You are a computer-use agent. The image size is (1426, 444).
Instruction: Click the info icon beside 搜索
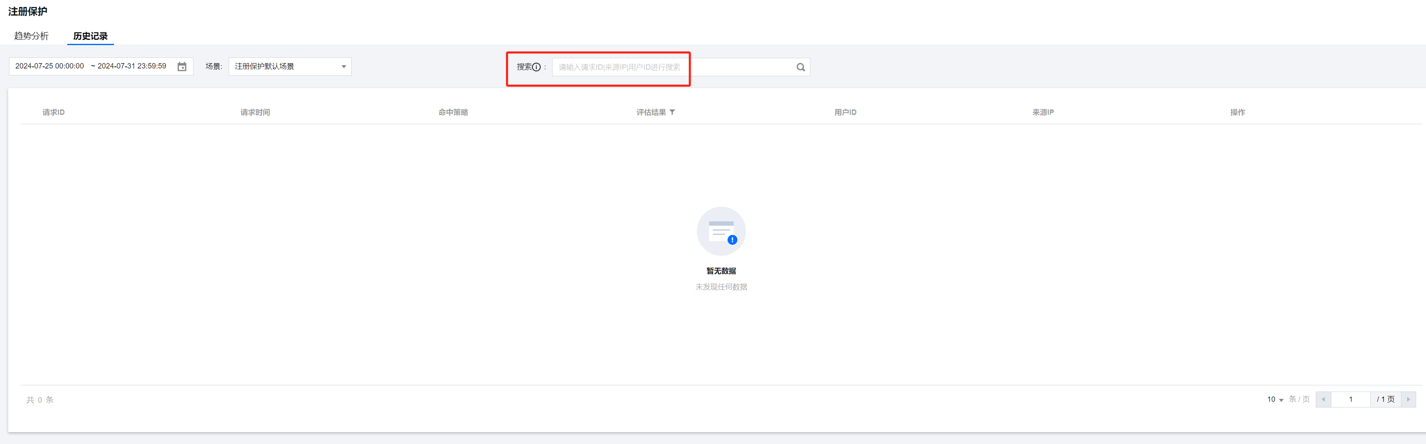click(x=536, y=67)
